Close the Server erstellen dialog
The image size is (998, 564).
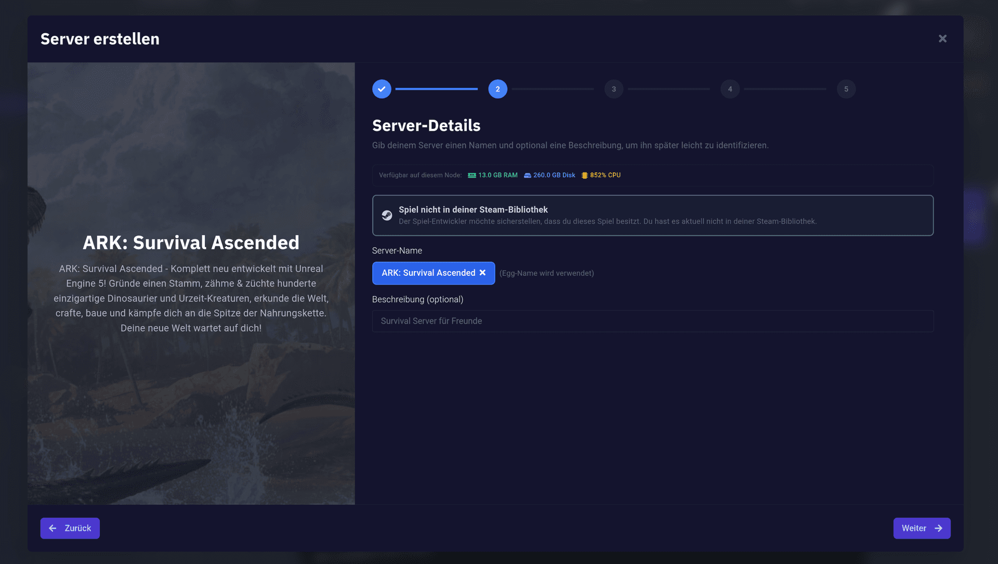click(x=942, y=38)
